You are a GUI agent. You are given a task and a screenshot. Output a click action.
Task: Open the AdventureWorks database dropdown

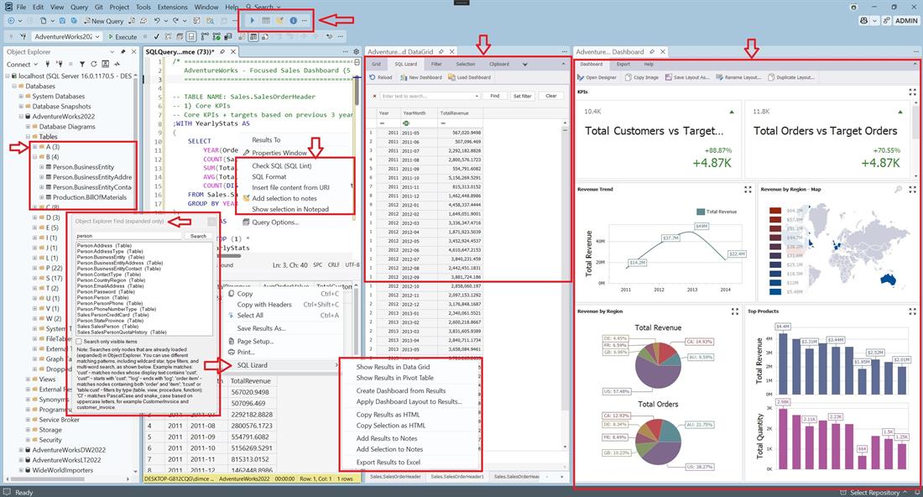tap(97, 36)
